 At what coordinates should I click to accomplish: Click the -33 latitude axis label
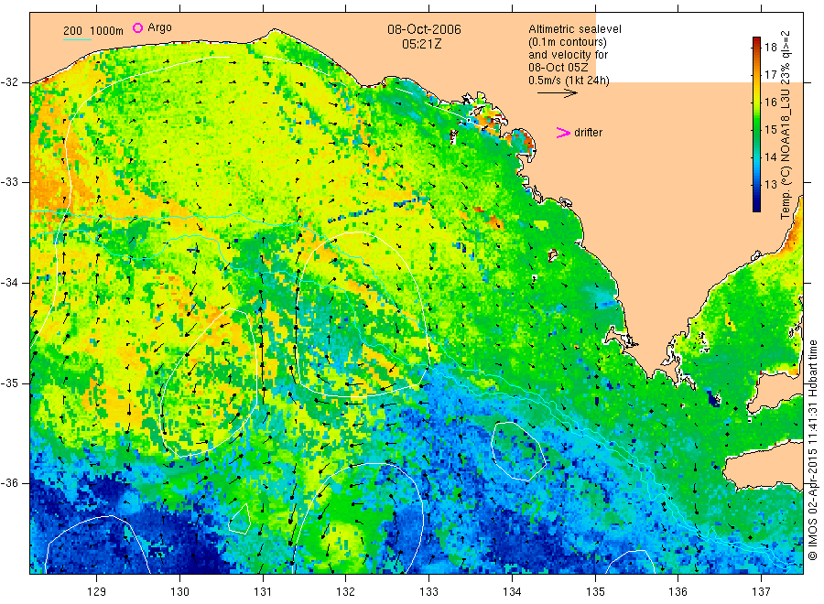(x=10, y=182)
